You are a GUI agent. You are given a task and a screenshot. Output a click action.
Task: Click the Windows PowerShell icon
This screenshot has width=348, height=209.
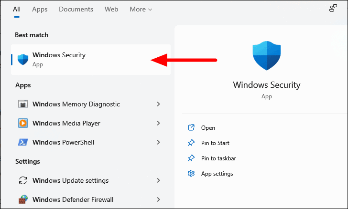[23, 142]
